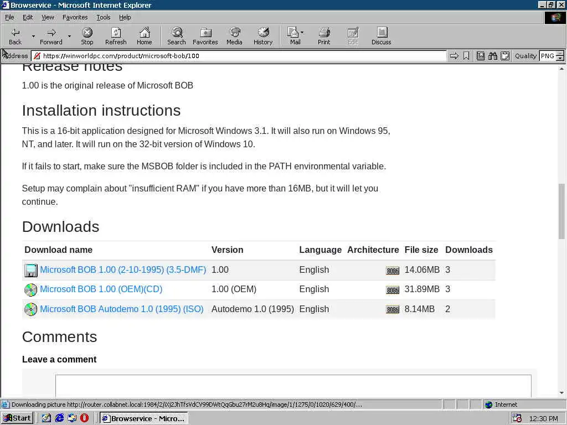Click the clipboard icon in address bar
This screenshot has width=567, height=425.
click(505, 56)
